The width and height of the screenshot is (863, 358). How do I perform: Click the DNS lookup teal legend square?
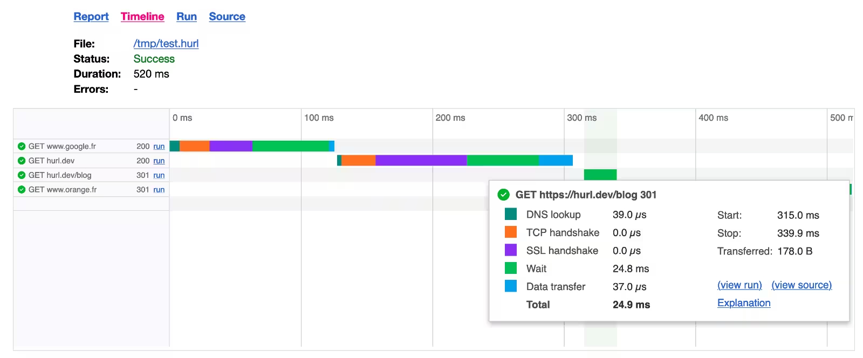[x=510, y=215]
